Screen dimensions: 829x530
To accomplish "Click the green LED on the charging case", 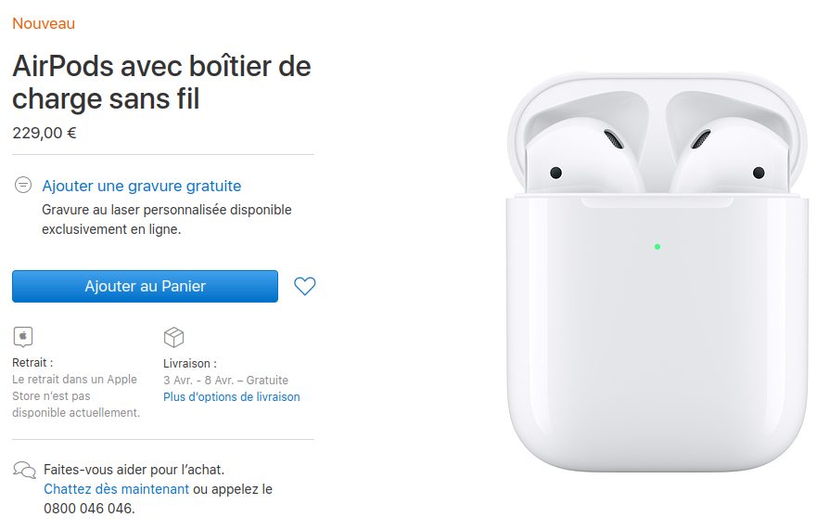I will tap(657, 247).
